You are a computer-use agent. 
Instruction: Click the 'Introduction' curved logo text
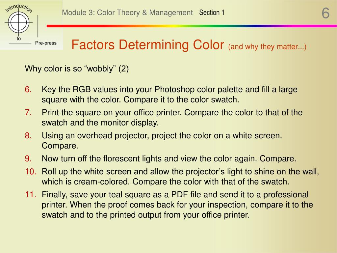point(19,8)
